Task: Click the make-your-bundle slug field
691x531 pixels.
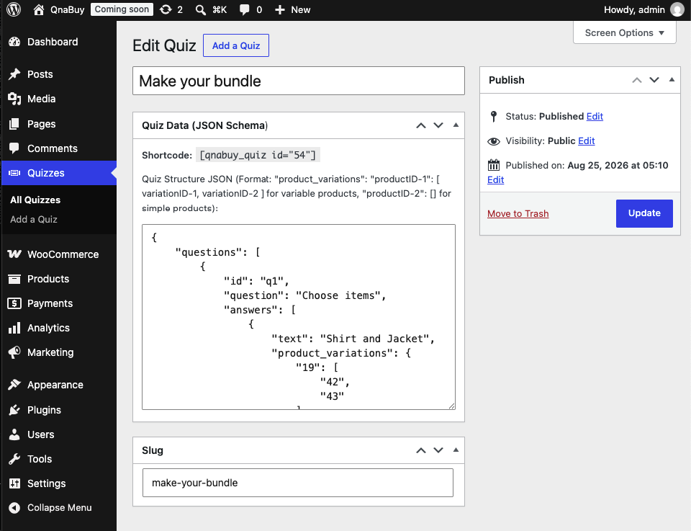Action: (x=298, y=483)
